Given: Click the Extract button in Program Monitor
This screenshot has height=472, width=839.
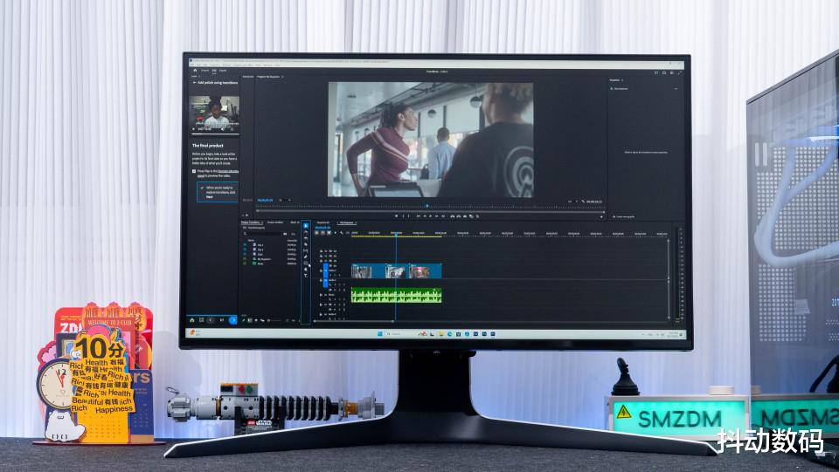Looking at the screenshot, I should point(458,215).
